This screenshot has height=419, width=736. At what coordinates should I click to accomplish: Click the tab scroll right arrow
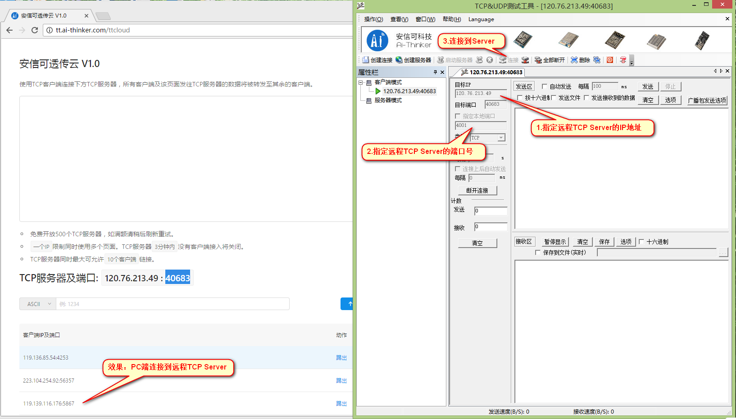coord(721,71)
